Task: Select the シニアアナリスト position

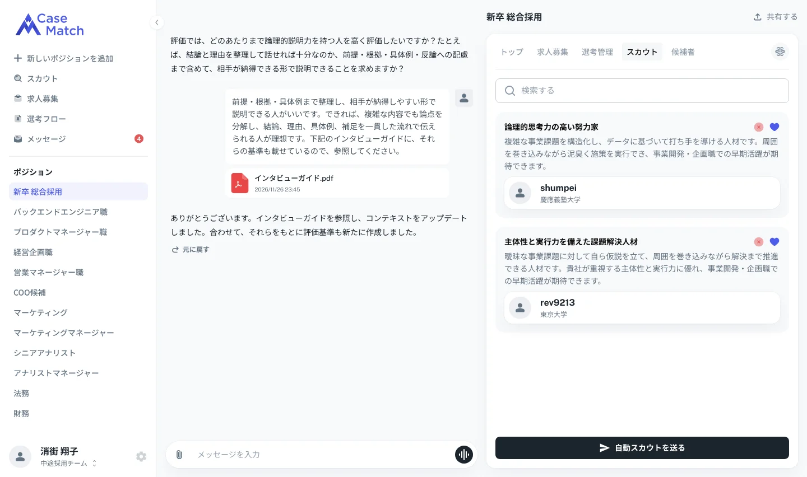Action: [78, 353]
